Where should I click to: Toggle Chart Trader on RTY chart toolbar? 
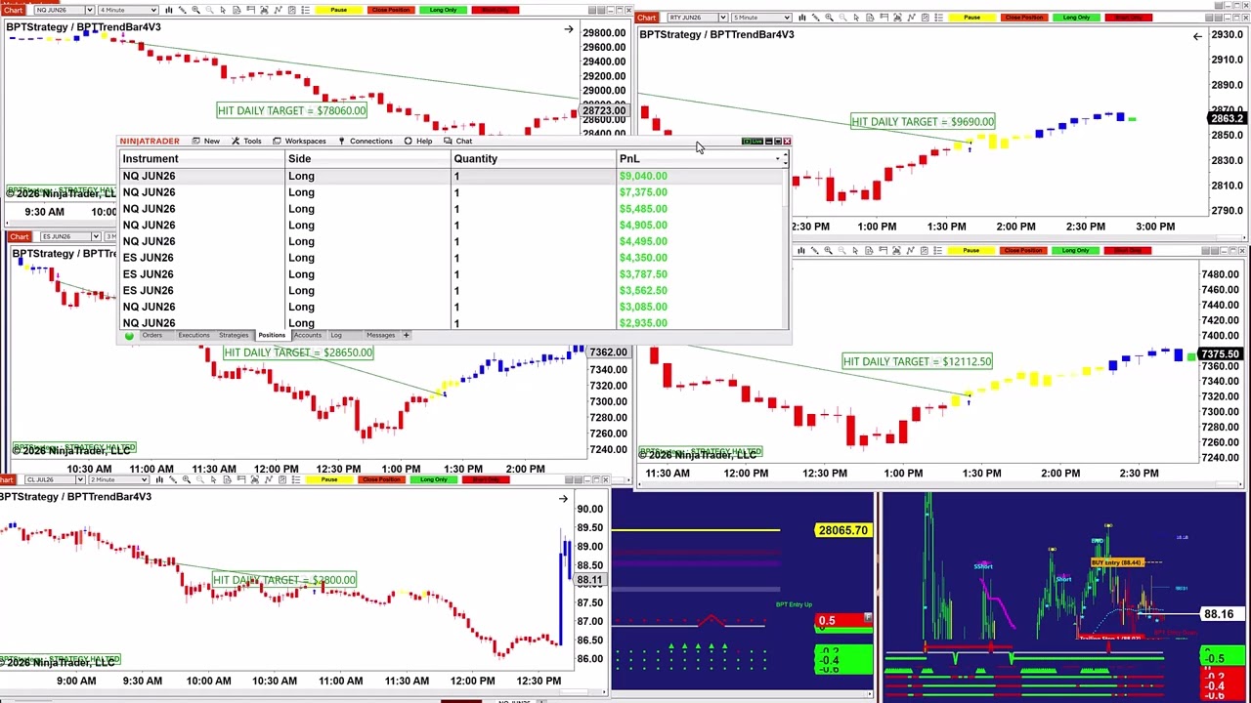tap(884, 18)
